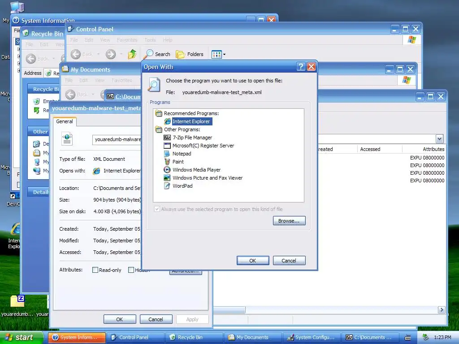This screenshot has height=344, width=459.
Task: Click the Paint brush icon in list
Action: pos(167,162)
